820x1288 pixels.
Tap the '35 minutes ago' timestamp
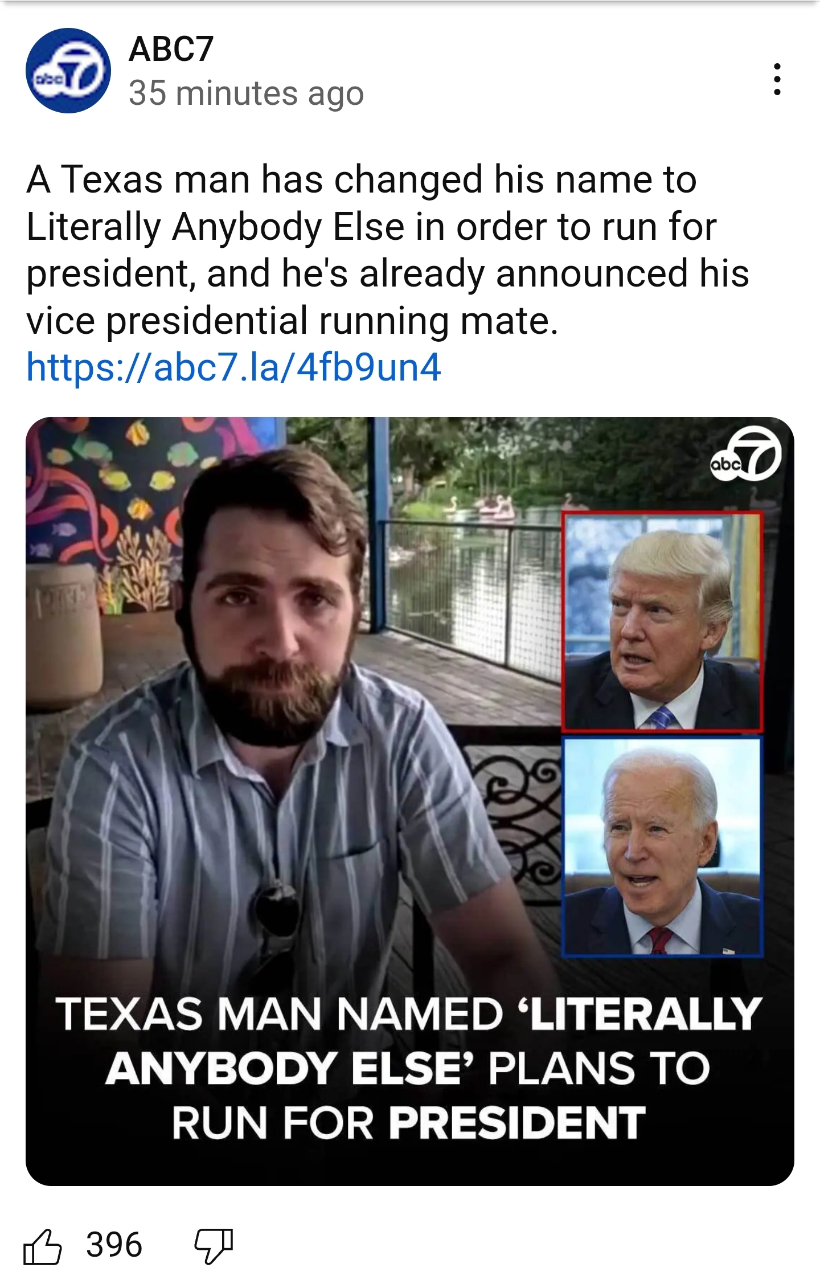pos(246,93)
